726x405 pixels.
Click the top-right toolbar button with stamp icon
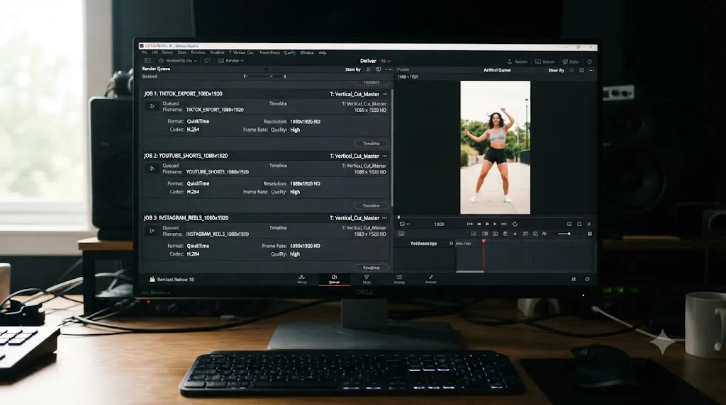[517, 62]
